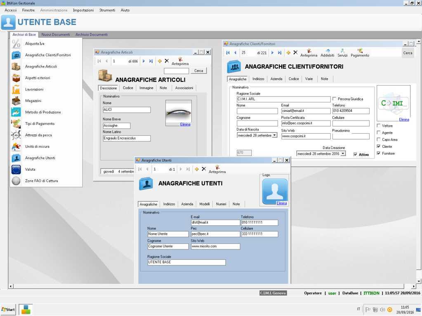Open Unità di misura icon
Screen dimensions: 422x316
[x=16, y=146]
